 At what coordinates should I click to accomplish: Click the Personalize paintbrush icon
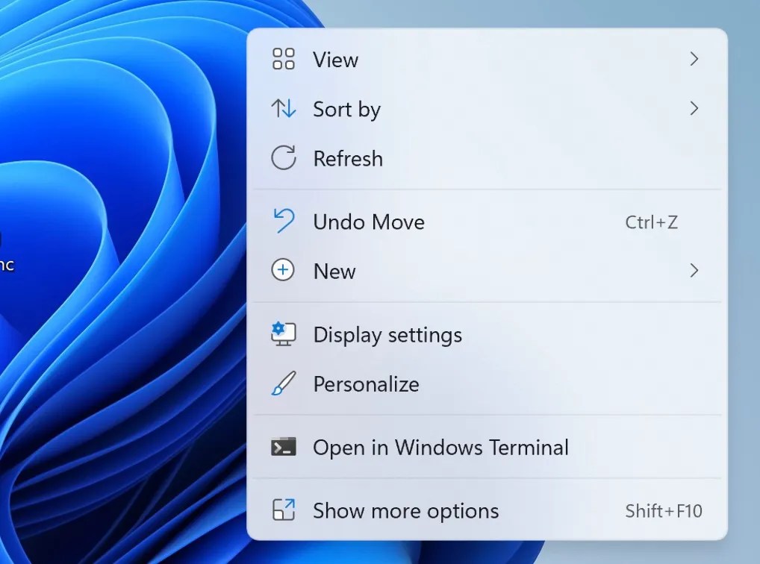tap(282, 383)
